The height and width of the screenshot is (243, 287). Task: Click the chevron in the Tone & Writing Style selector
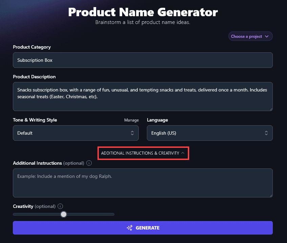(x=133, y=133)
